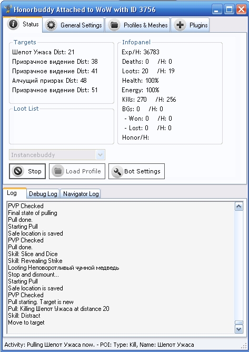This screenshot has width=249, height=352.
Task: Click the info icon on Status tab
Action: coord(13,24)
